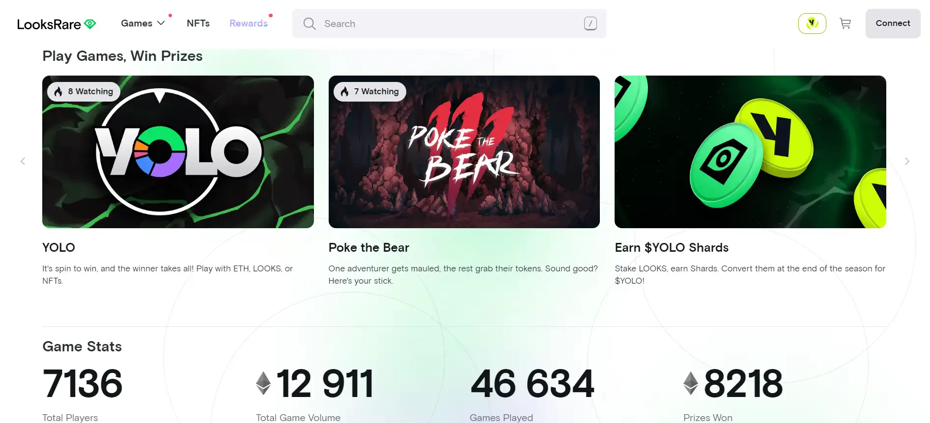Open the Rewards menu item
Image resolution: width=930 pixels, height=423 pixels.
pos(249,24)
